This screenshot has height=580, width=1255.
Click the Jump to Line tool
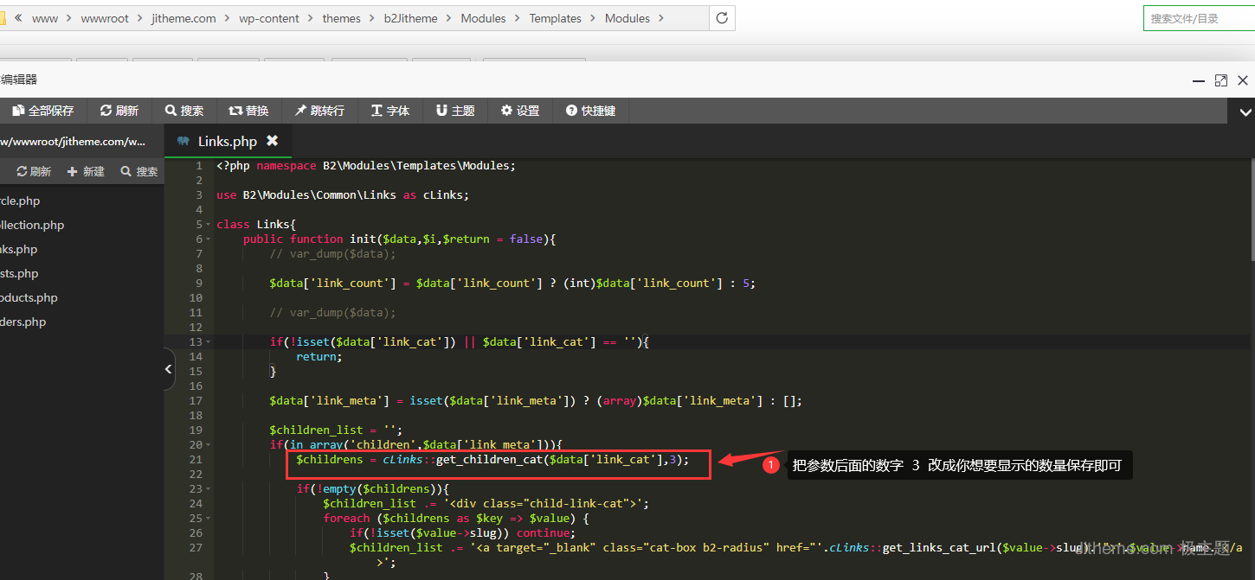[319, 111]
